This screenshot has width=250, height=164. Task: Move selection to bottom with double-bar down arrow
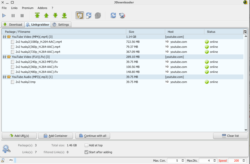[64, 15]
